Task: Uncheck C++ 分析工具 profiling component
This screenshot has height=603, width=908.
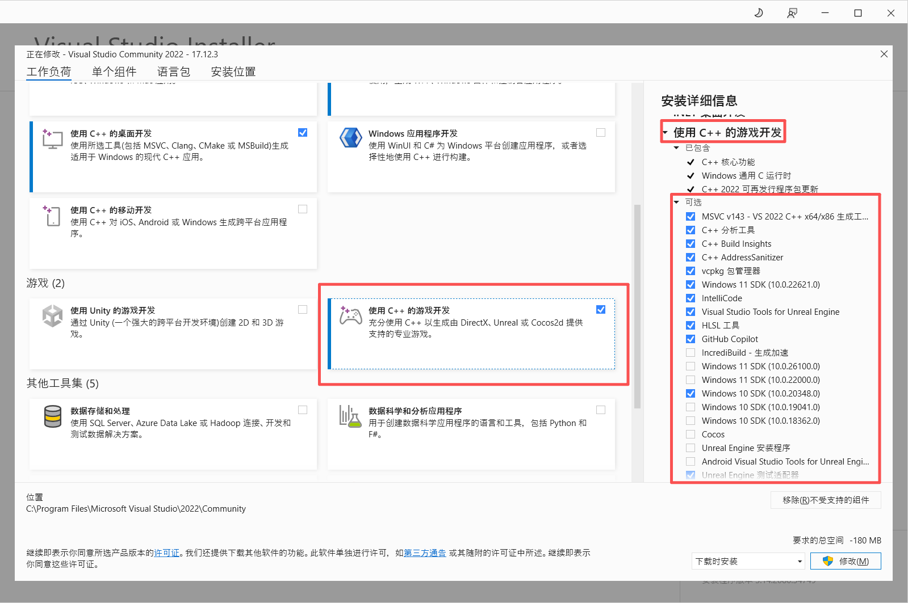Action: pyautogui.click(x=691, y=230)
